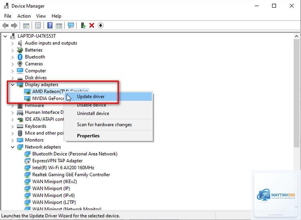This screenshot has height=220, width=301.
Task: Click the scrollbar up arrow
Action: tap(297, 36)
